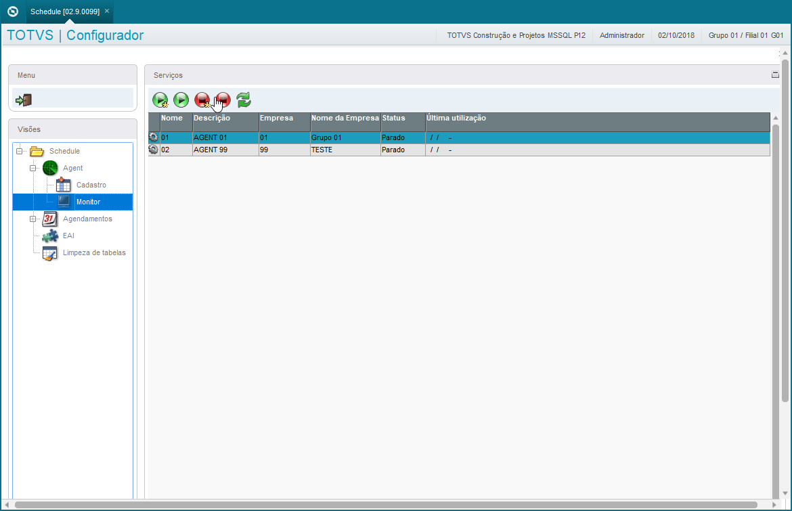Expand the Agendamentos tree node
The image size is (792, 511).
pyautogui.click(x=33, y=219)
